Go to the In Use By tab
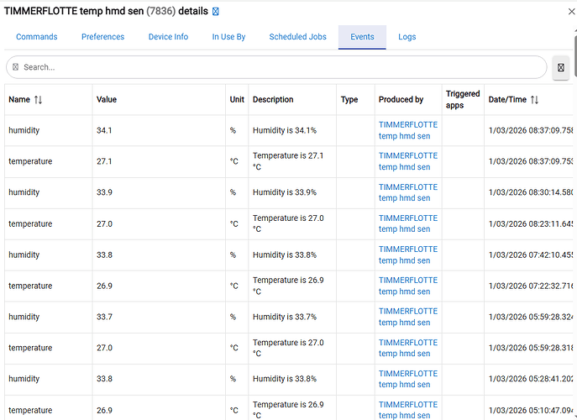The height and width of the screenshot is (420, 577). [x=228, y=37]
